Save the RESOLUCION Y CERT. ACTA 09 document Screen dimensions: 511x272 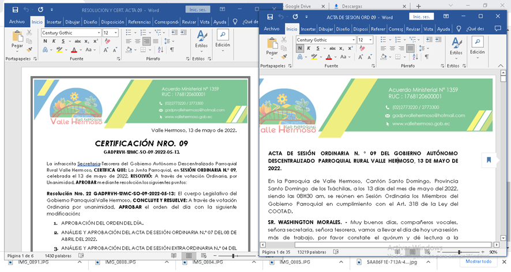(x=15, y=10)
